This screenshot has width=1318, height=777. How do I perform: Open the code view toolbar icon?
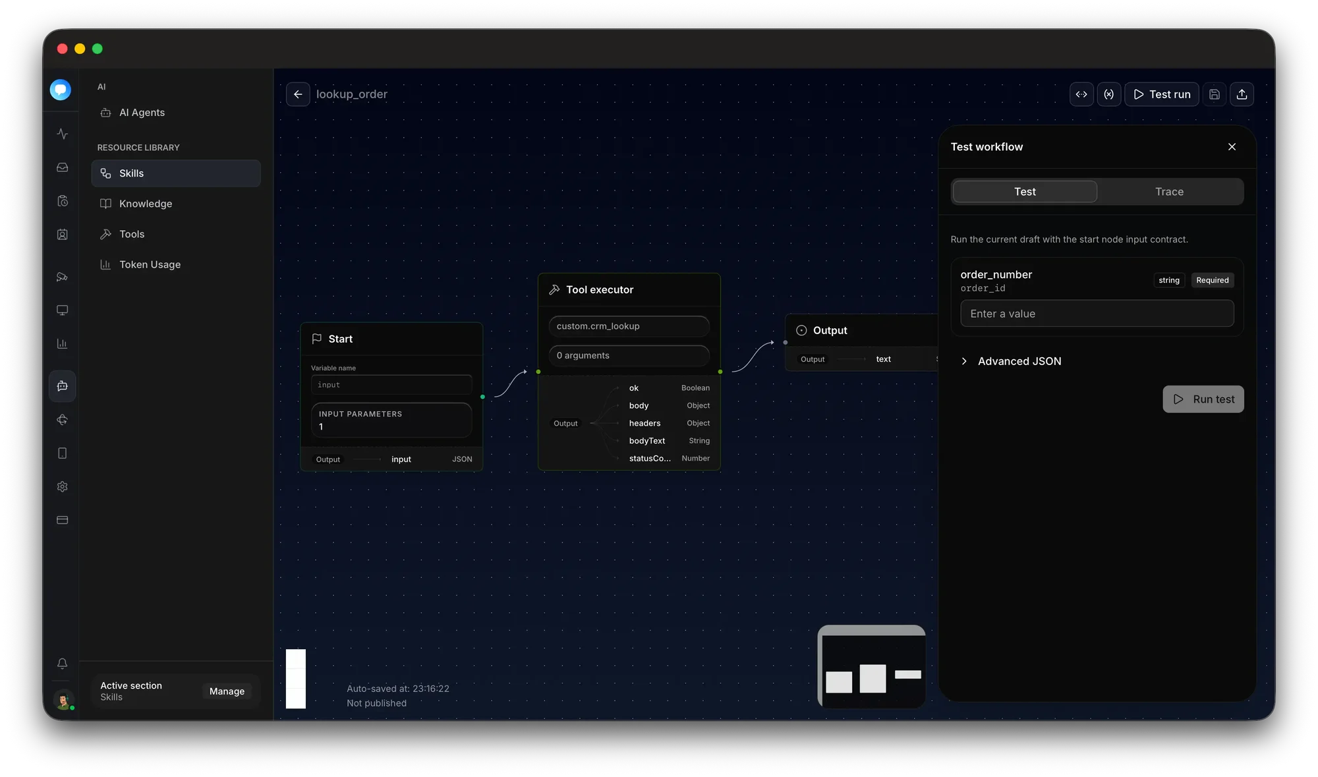pyautogui.click(x=1081, y=94)
